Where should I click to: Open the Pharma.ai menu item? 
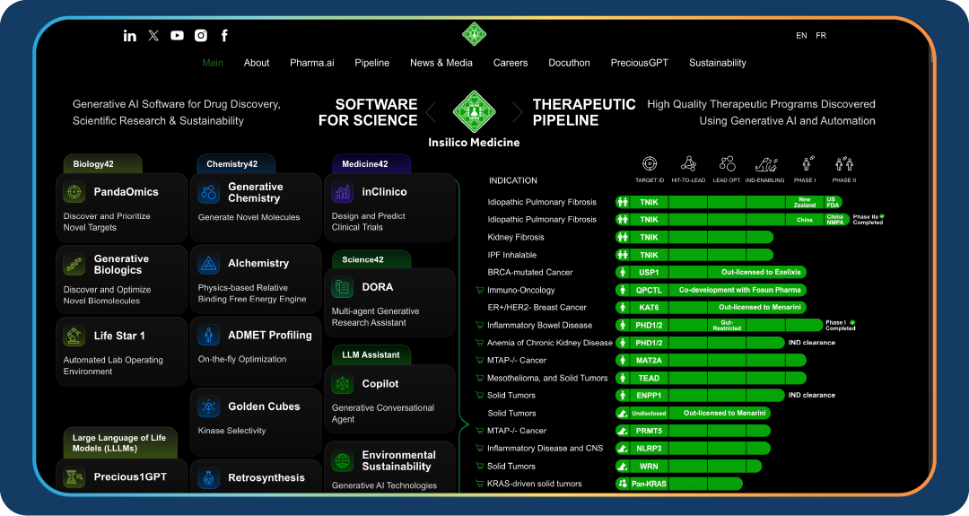pos(312,63)
